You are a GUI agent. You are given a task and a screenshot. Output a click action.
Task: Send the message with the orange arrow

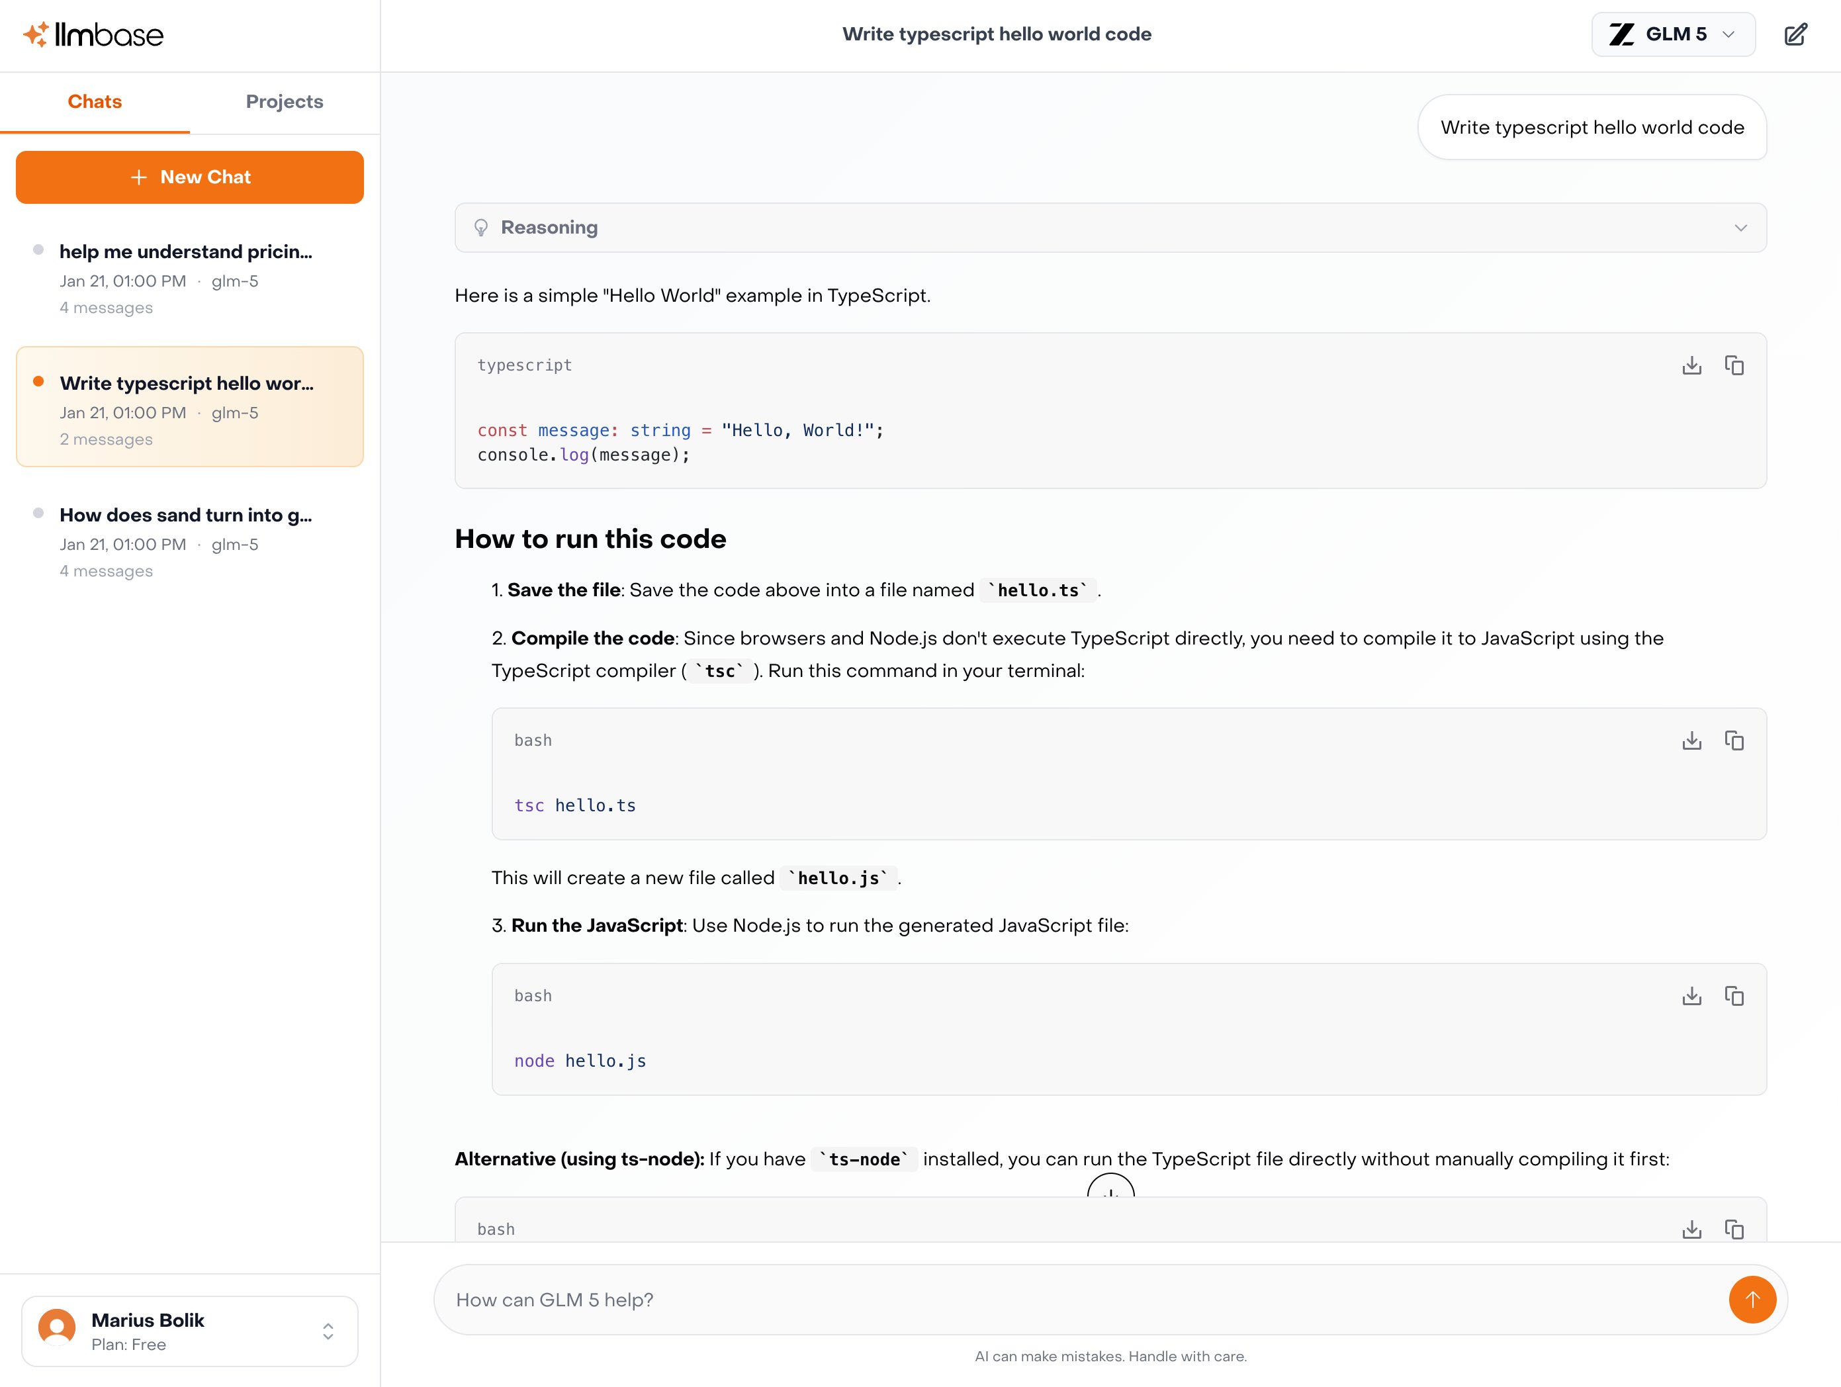point(1752,1299)
